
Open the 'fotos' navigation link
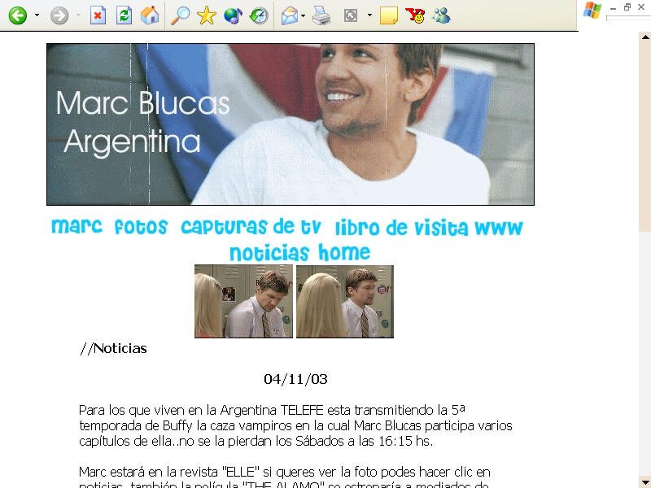pos(141,227)
